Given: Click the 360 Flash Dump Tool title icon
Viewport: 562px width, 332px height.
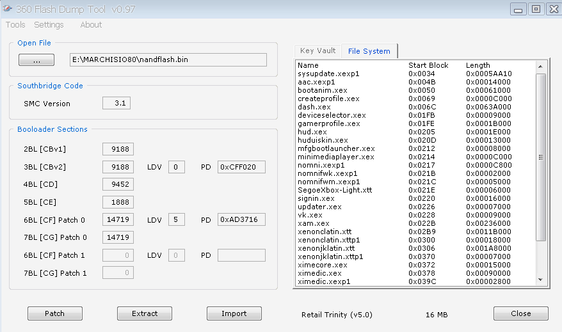Looking at the screenshot, I should point(8,8).
